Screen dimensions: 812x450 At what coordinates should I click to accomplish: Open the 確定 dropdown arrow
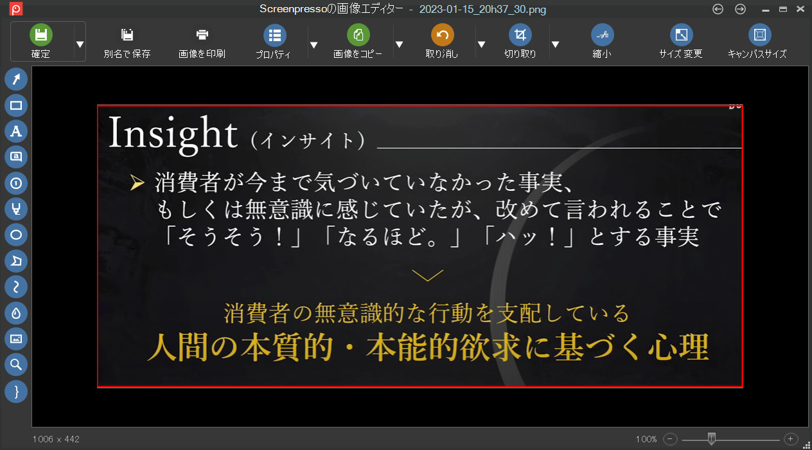pos(80,44)
